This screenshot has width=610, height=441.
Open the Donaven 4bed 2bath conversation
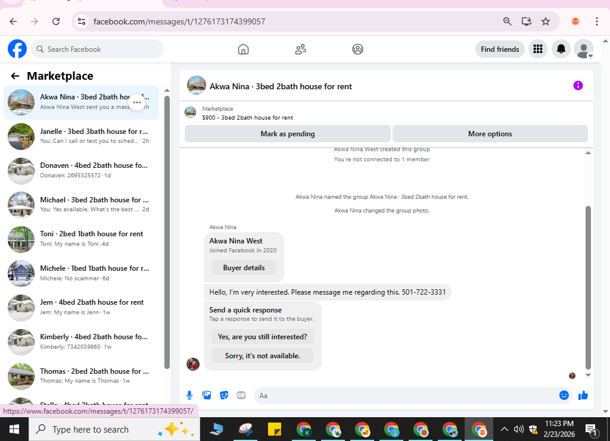tap(81, 171)
